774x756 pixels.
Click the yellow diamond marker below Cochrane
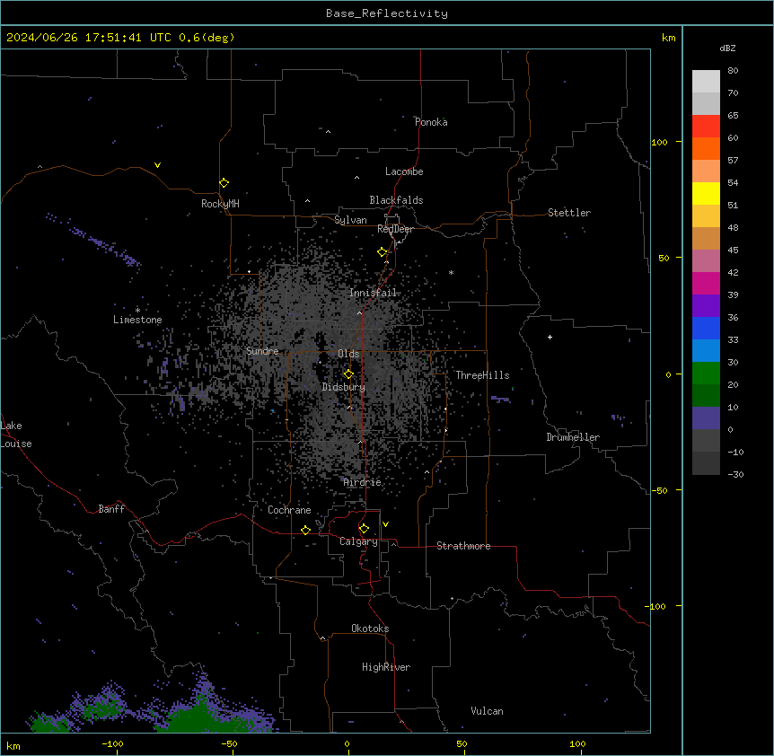pos(305,530)
